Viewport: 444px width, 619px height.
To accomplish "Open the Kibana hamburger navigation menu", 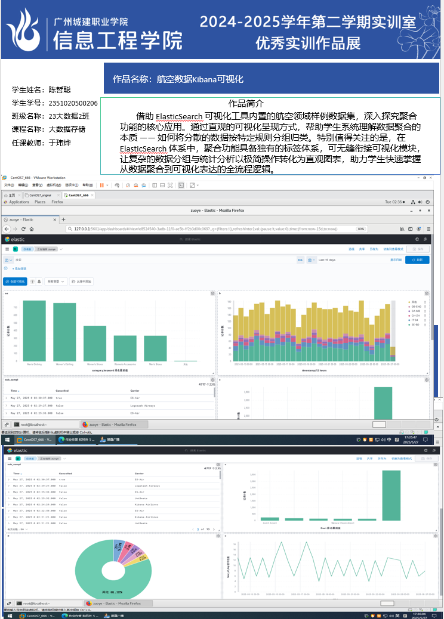I will [x=7, y=249].
